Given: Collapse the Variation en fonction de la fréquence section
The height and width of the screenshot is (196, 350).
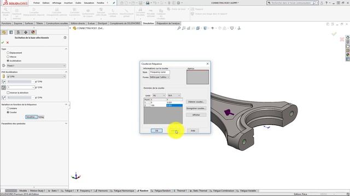Looking at the screenshot, I should 66,105.
